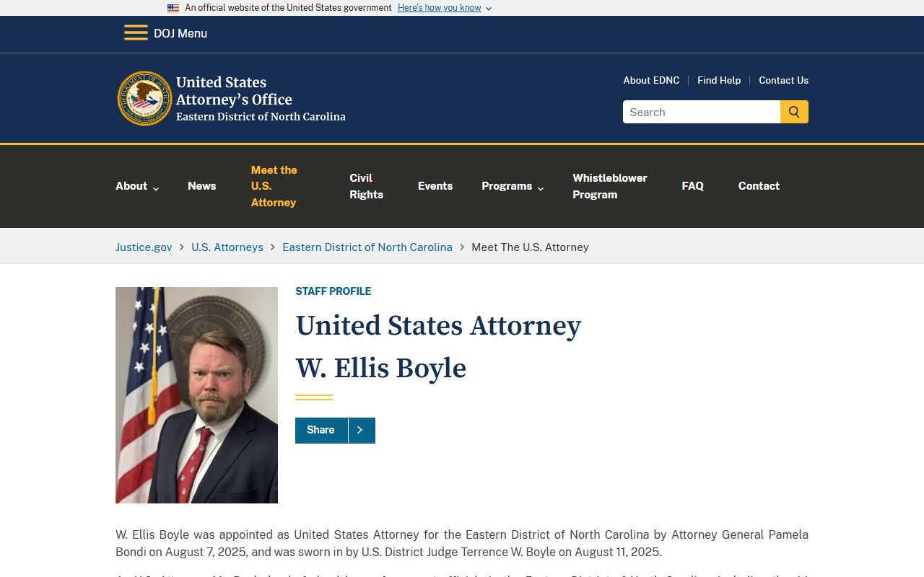Expand the 'Here's how you know' dropdown
The width and height of the screenshot is (924, 577).
(x=445, y=8)
